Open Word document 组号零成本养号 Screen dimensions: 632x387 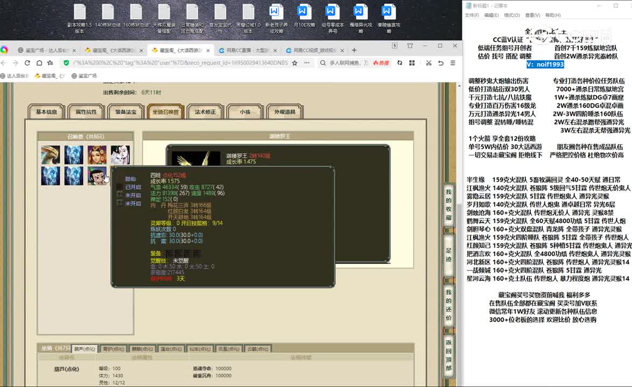[x=333, y=18]
